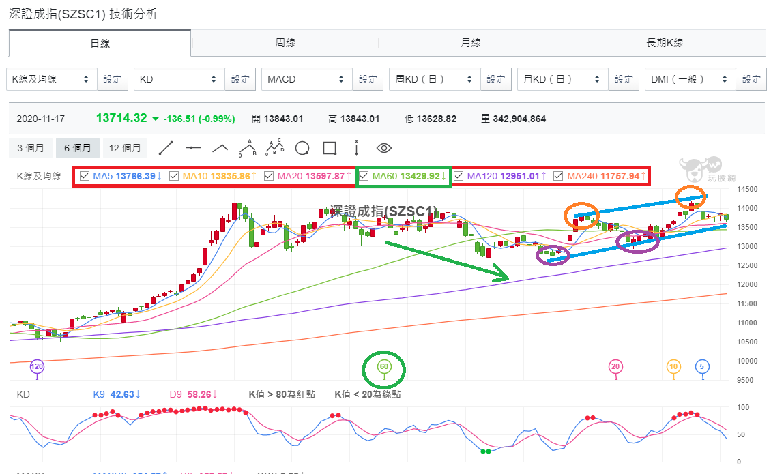
Task: Switch to the 周線 weekly tab
Action: 285,43
